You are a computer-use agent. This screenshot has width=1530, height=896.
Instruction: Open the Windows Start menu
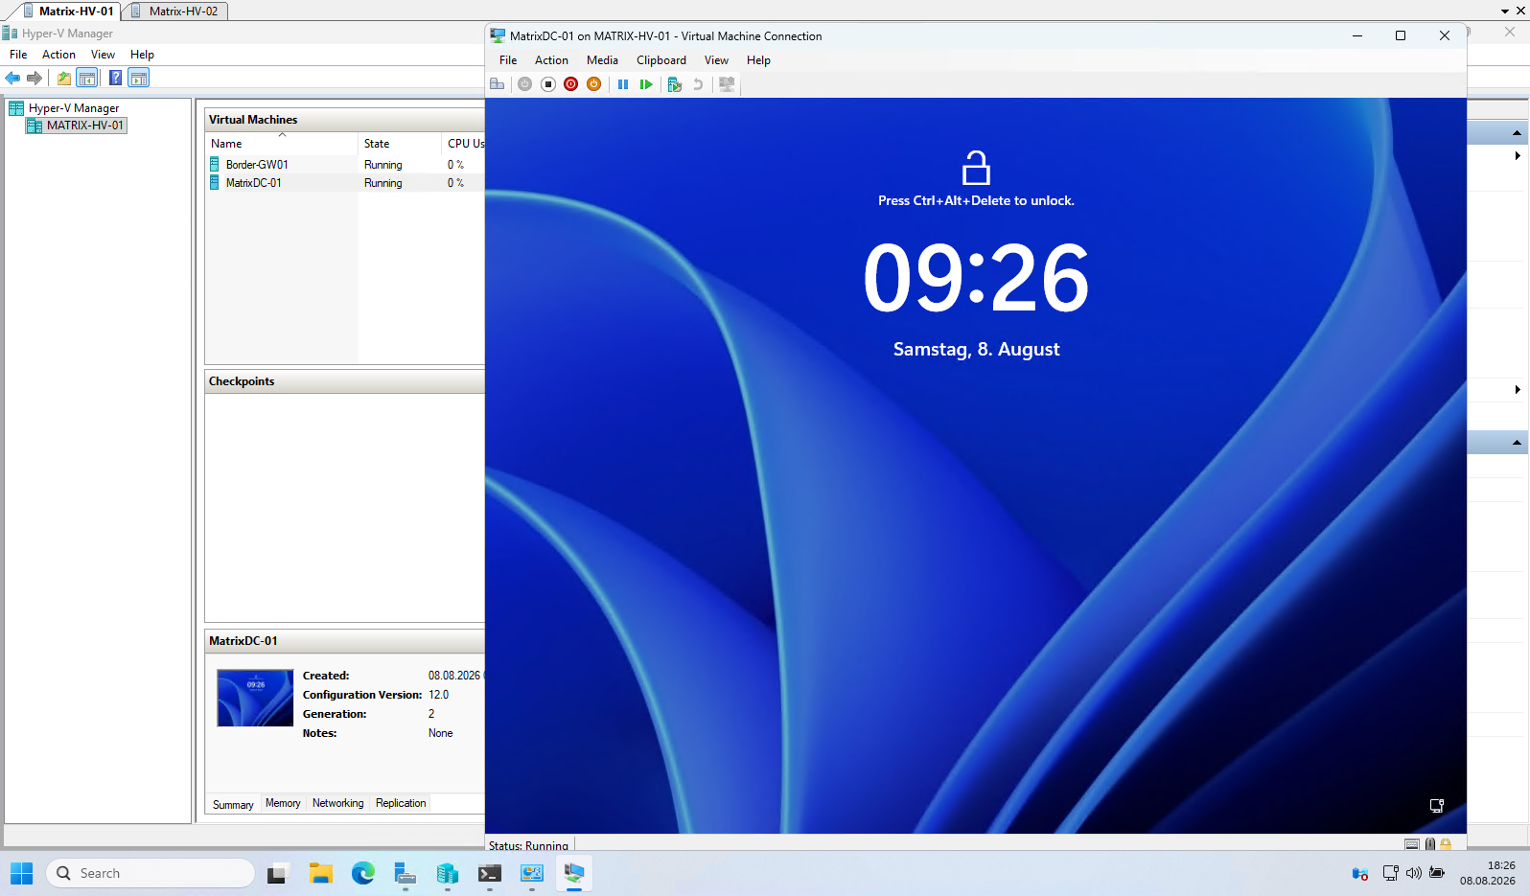tap(21, 873)
